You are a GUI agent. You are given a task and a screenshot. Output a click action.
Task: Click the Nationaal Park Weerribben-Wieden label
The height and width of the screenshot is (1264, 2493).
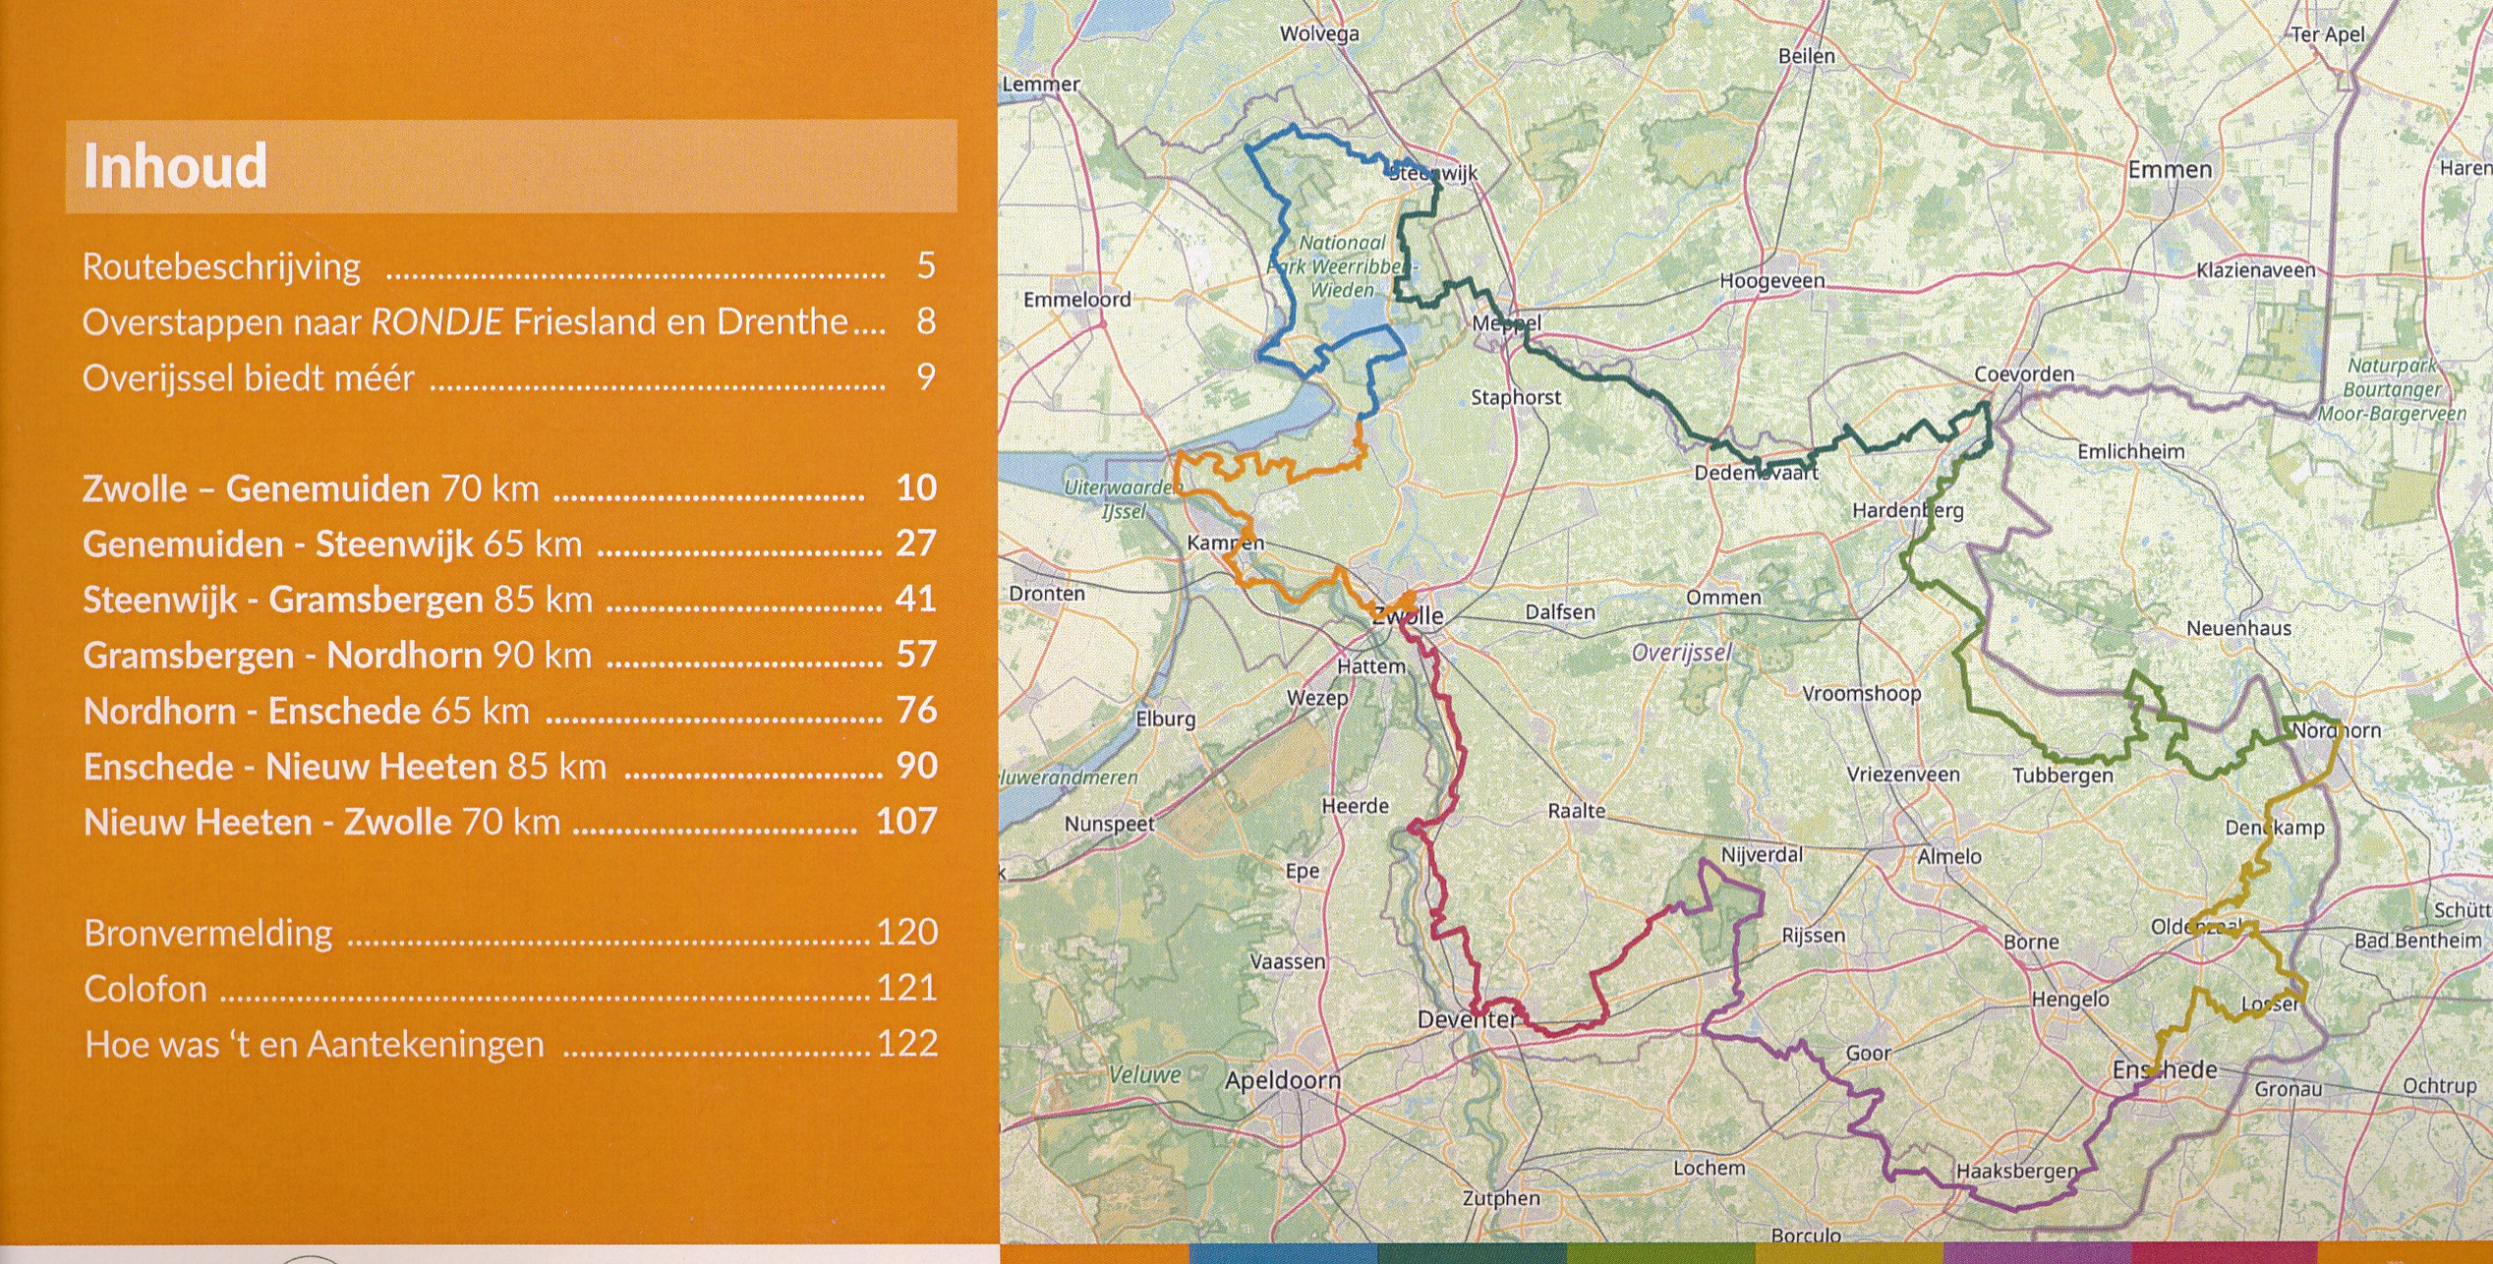coord(1342,265)
